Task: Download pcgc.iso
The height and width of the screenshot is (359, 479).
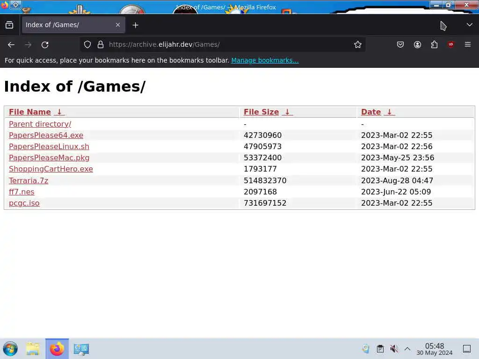Action: 24,203
